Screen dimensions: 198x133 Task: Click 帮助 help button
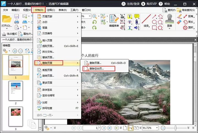[164, 4]
